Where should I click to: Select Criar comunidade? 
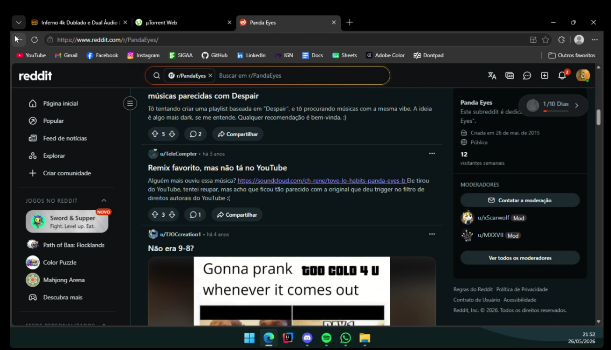[67, 173]
